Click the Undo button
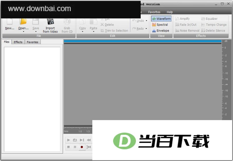 138,20
